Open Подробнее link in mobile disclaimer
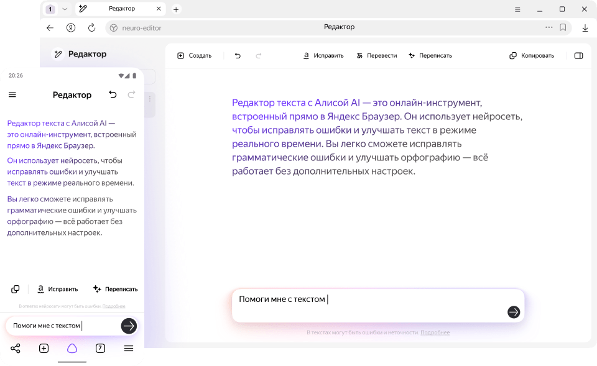 (x=114, y=306)
